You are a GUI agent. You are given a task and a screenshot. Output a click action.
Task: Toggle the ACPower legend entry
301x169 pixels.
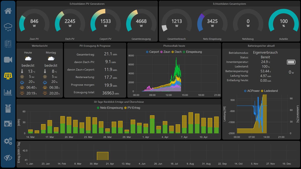(x=252, y=91)
